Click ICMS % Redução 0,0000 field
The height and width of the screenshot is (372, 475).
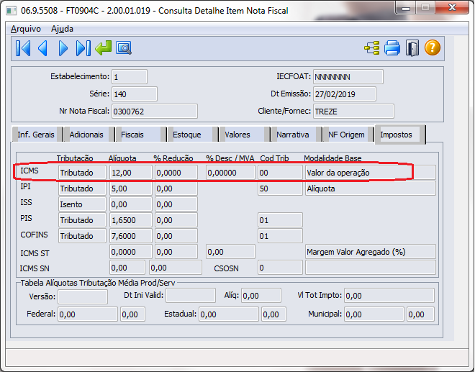176,173
